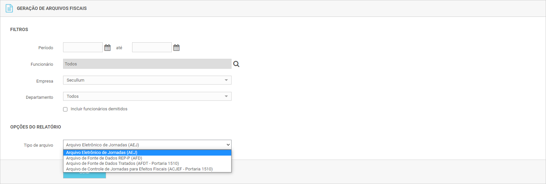Click the fiscal files document icon
546x184 pixels.
click(x=9, y=8)
